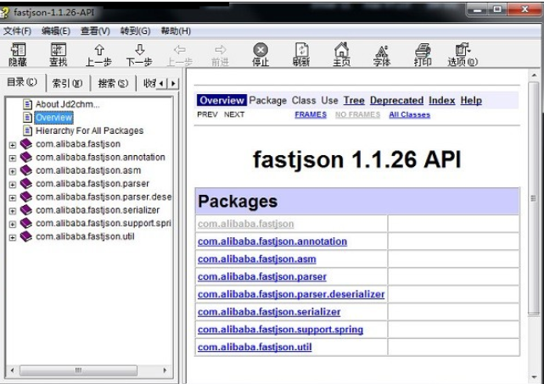Image resolution: width=544 pixels, height=384 pixels.
Task: Expand the com.alibaba.fastjson.util tree node
Action: (12, 237)
